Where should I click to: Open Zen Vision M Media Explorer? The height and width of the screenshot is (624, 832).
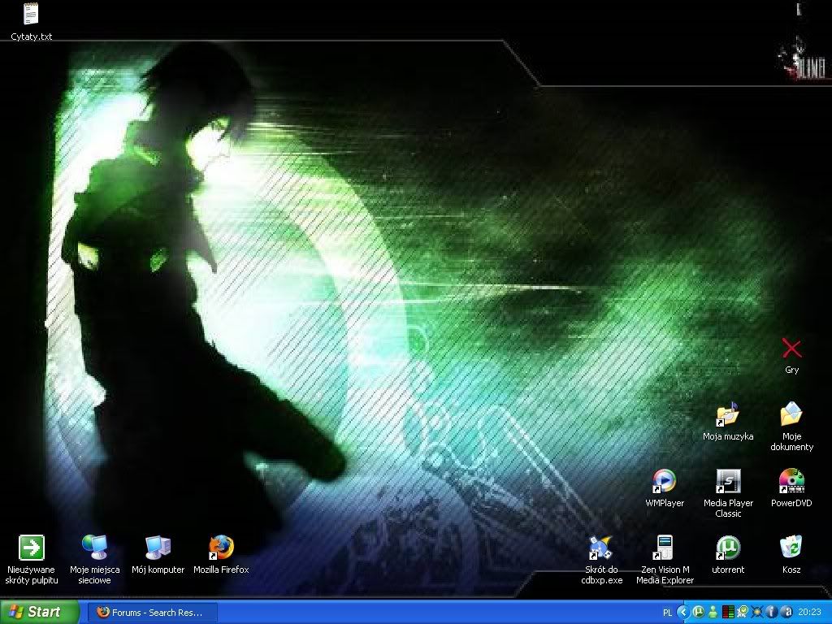(665, 548)
